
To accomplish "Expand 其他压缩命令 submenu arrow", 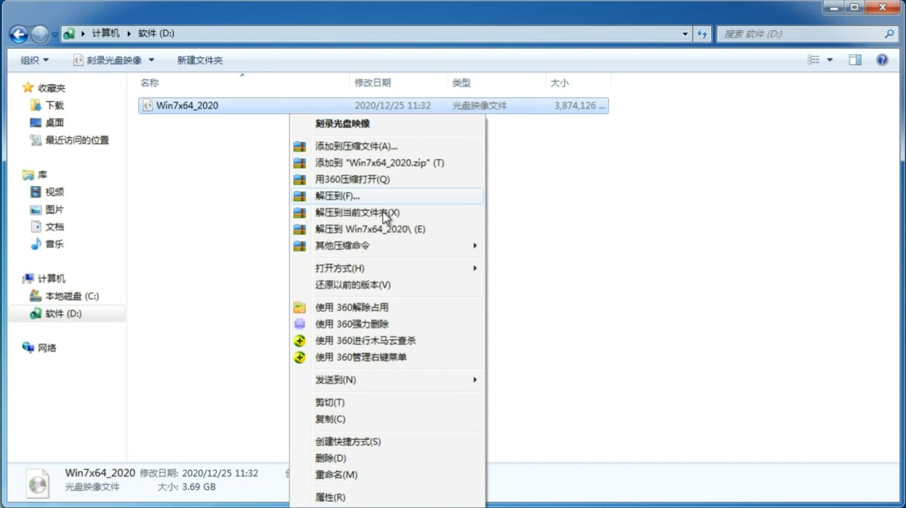I will [x=475, y=245].
